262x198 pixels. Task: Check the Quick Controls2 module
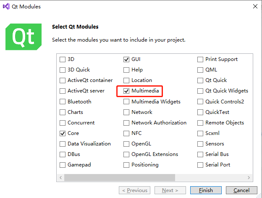pos(200,102)
